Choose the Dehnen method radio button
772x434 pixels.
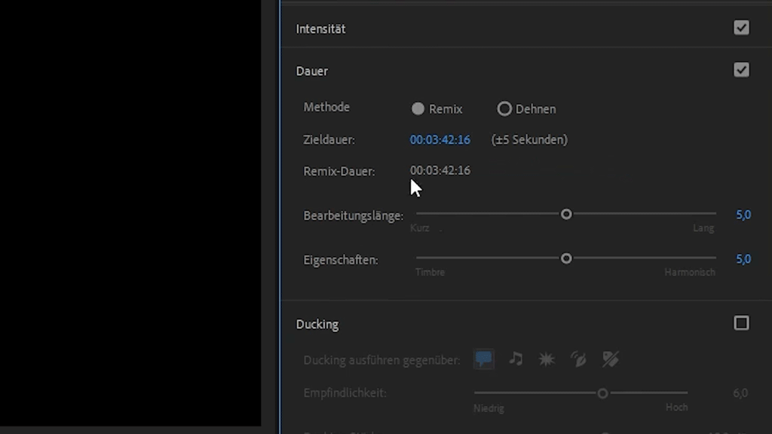[504, 109]
